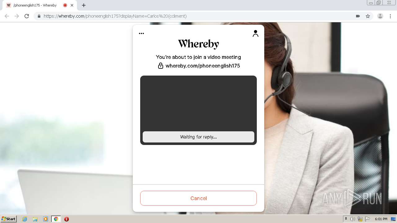Image resolution: width=397 pixels, height=223 pixels.
Task: Switch to the Chrome taskbar button
Action: 56,219
